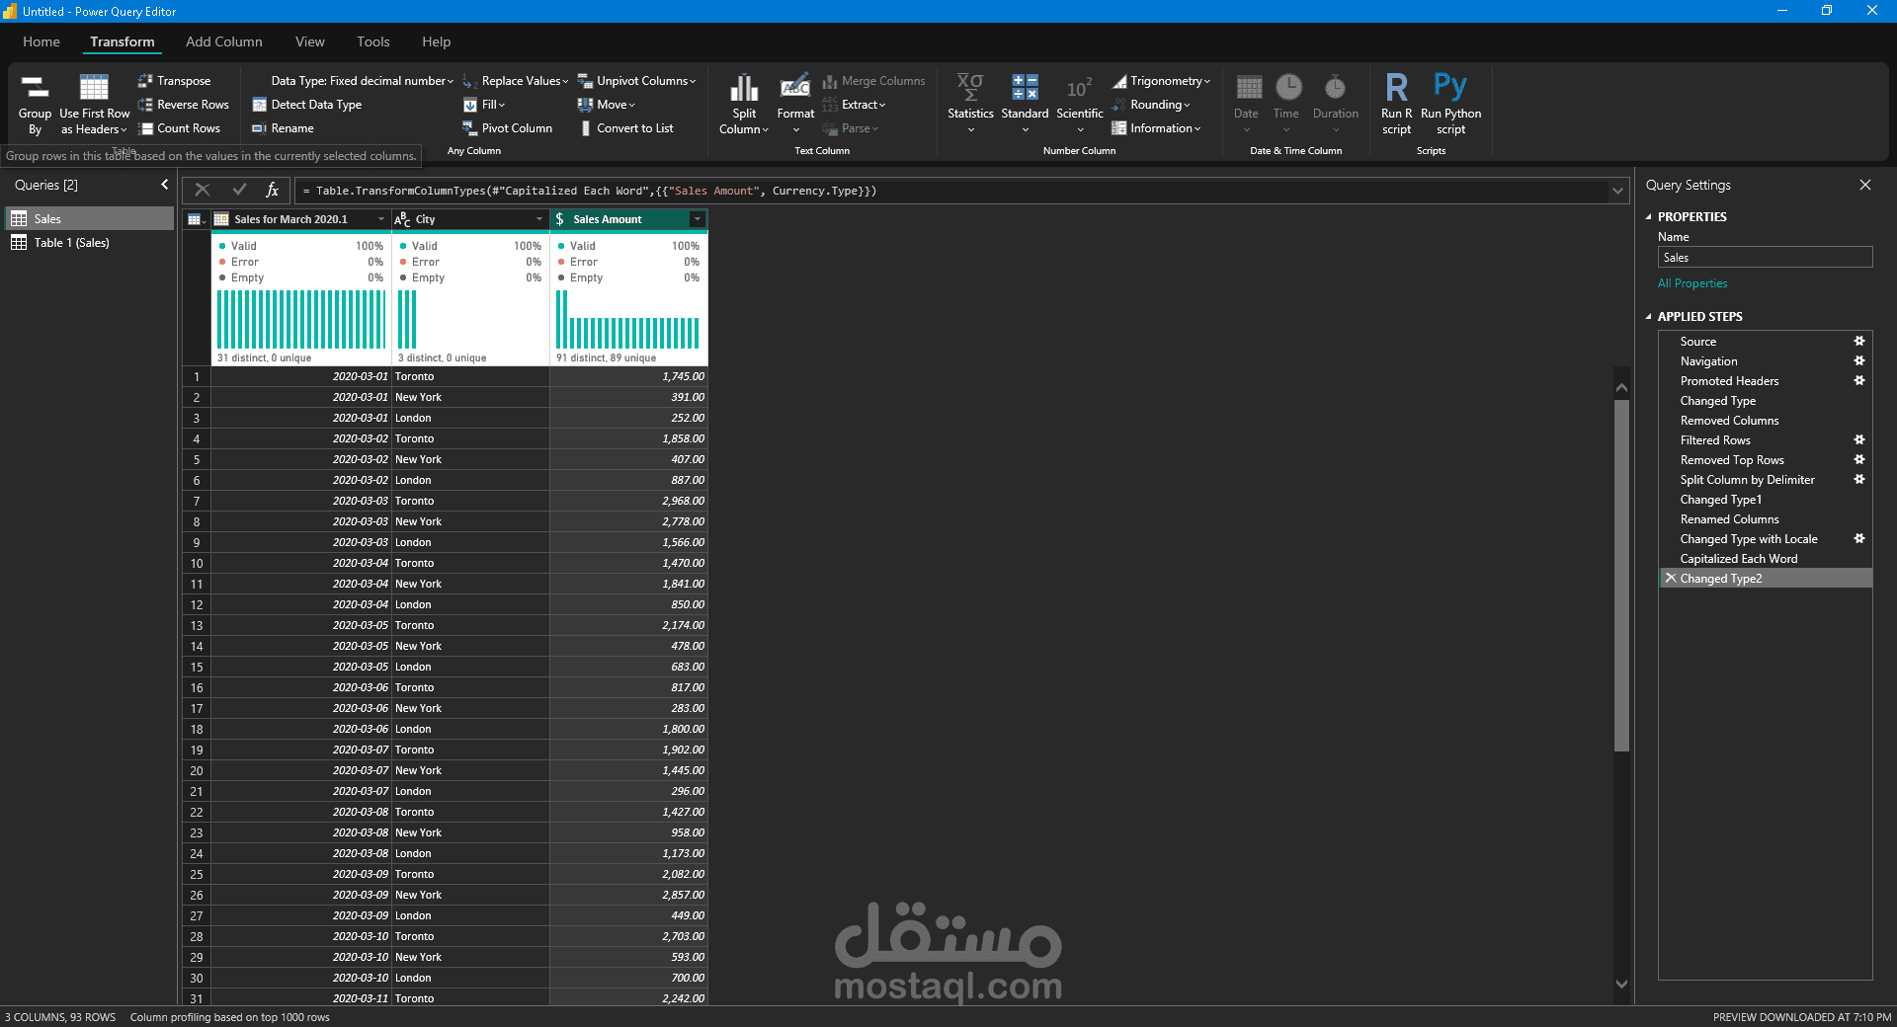Open Source step settings gear
Viewport: 1897px width, 1027px height.
click(1858, 341)
